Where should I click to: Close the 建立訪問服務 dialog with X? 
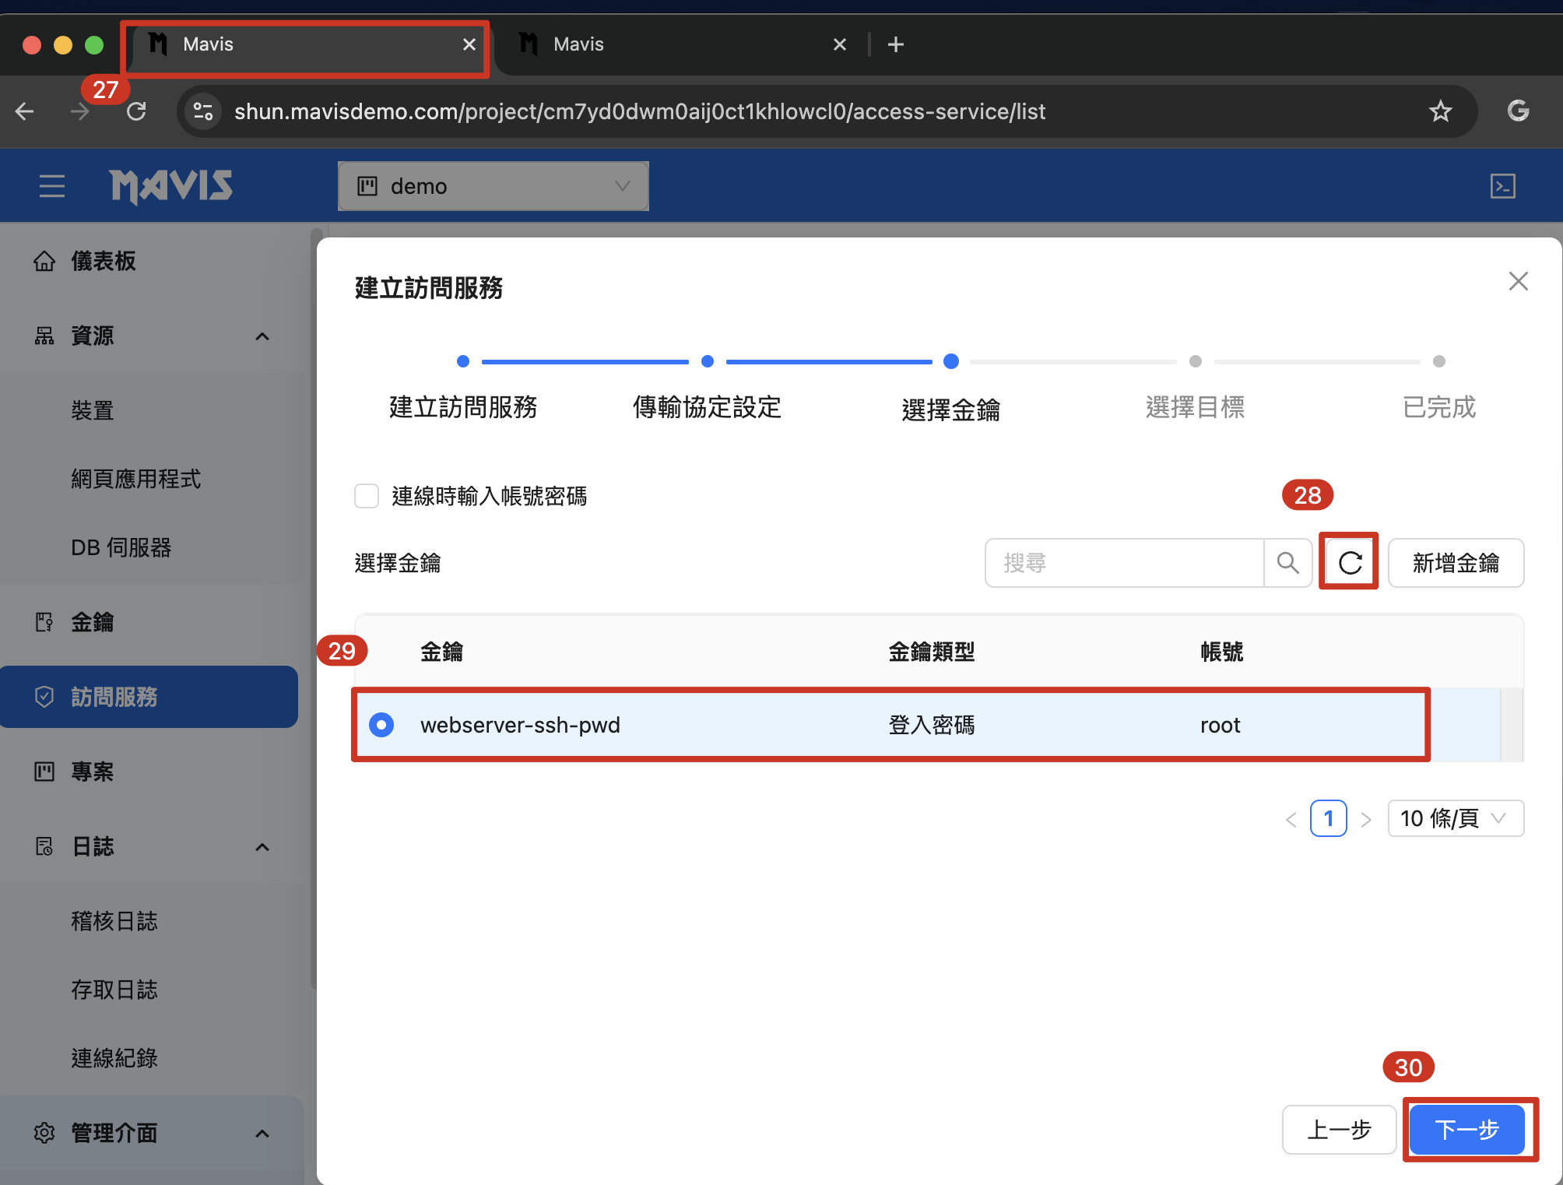coord(1518,281)
